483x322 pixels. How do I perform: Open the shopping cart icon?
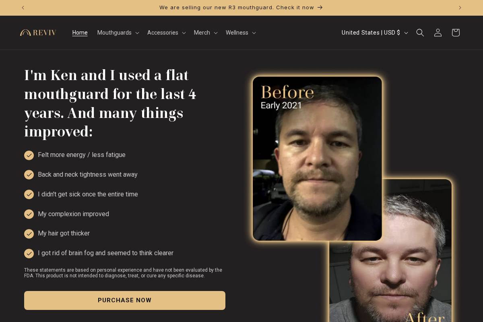point(456,33)
